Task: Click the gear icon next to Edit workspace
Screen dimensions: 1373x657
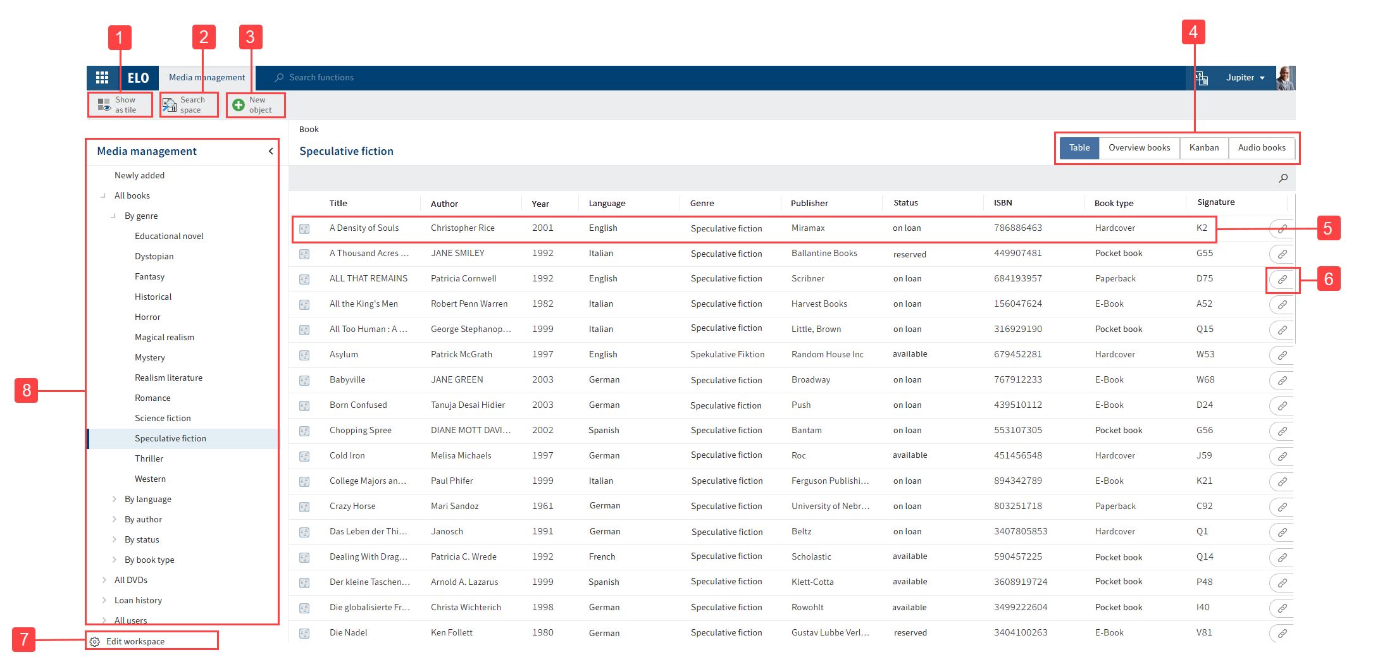Action: [x=94, y=641]
